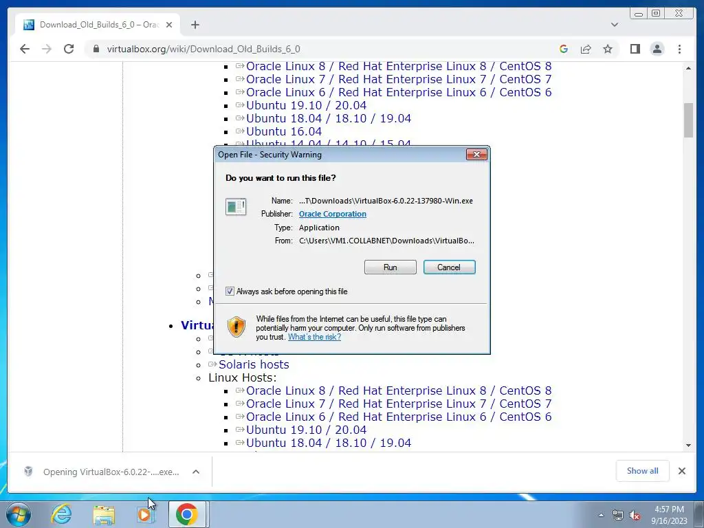Click the VirtualBox-6.0.22-137980-Win.exe file name
This screenshot has width=704, height=528.
(x=386, y=201)
